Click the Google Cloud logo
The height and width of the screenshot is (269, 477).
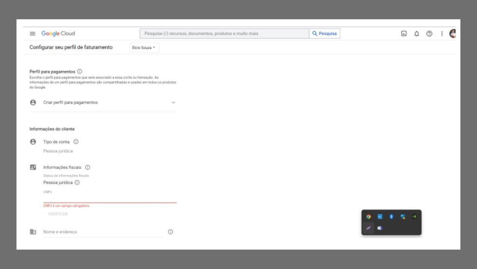coord(58,34)
